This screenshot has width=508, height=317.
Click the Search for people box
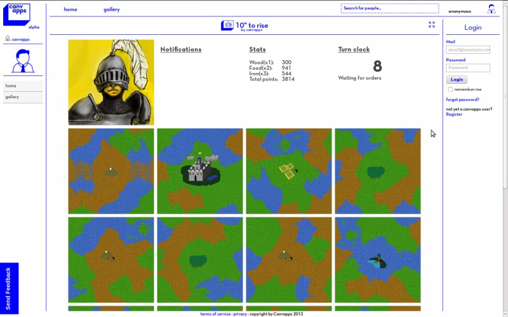click(390, 8)
